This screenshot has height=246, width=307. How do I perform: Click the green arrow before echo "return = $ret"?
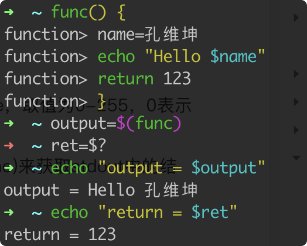(x=9, y=212)
